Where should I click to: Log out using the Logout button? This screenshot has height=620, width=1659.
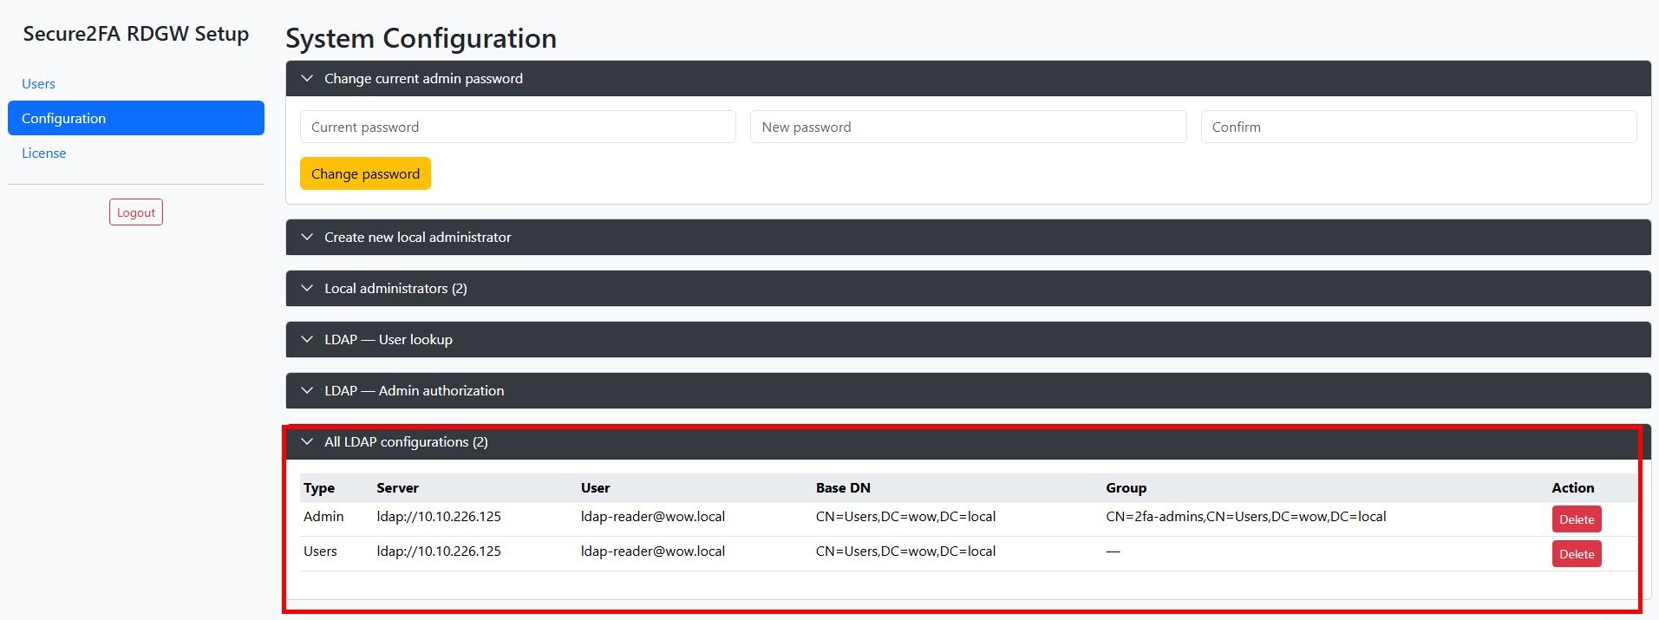click(136, 212)
